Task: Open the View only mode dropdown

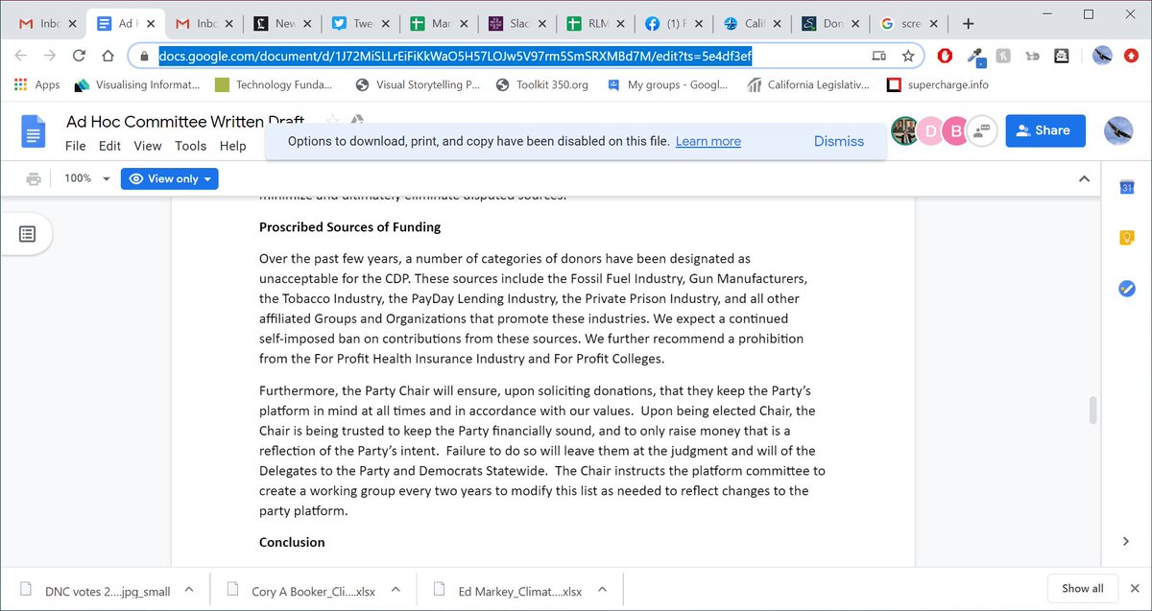Action: 169,178
